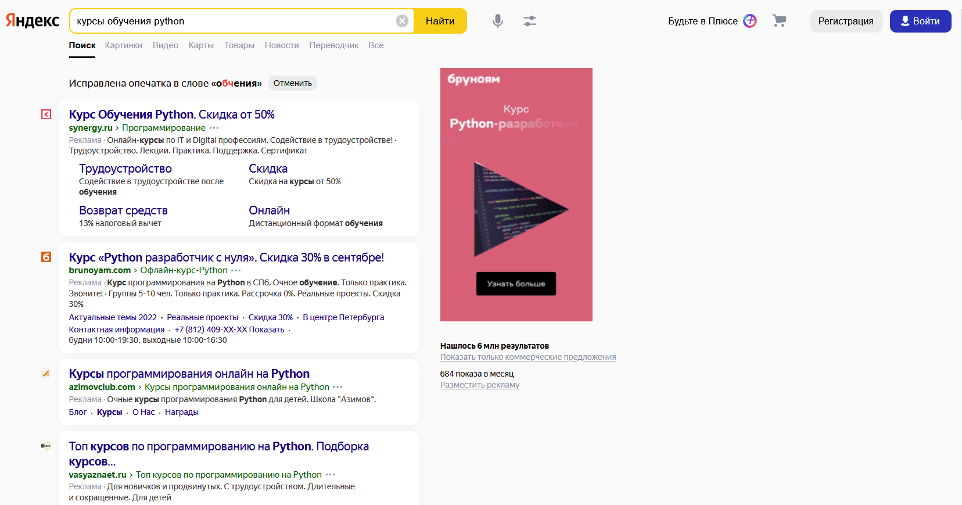The width and height of the screenshot is (962, 505).
Task: Click the Курсы link under azimovclub
Action: coord(109,412)
